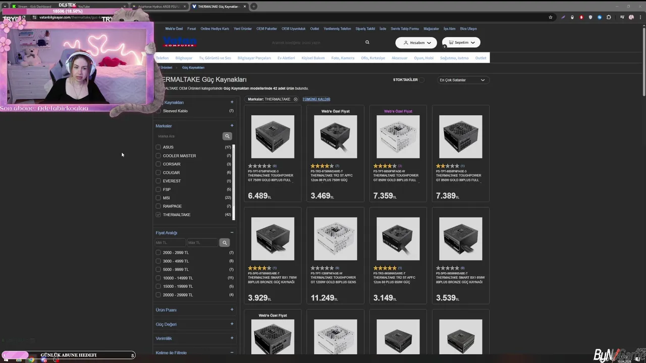Viewport: 646px width, 363px height.
Task: Toggle the STOKTAKİLER in-stock switch
Action: pos(422,80)
